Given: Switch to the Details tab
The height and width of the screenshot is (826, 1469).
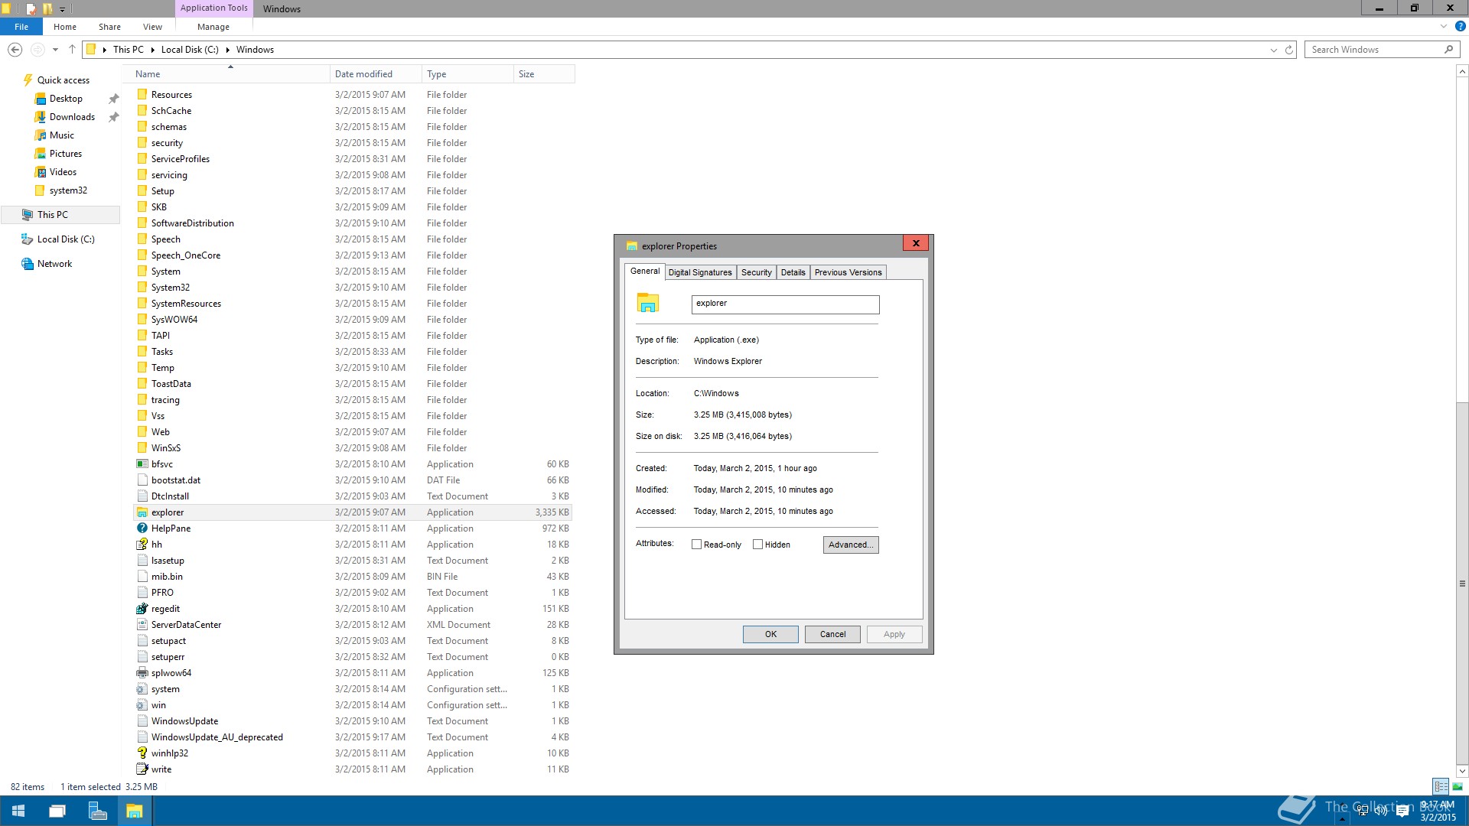Looking at the screenshot, I should click(793, 272).
